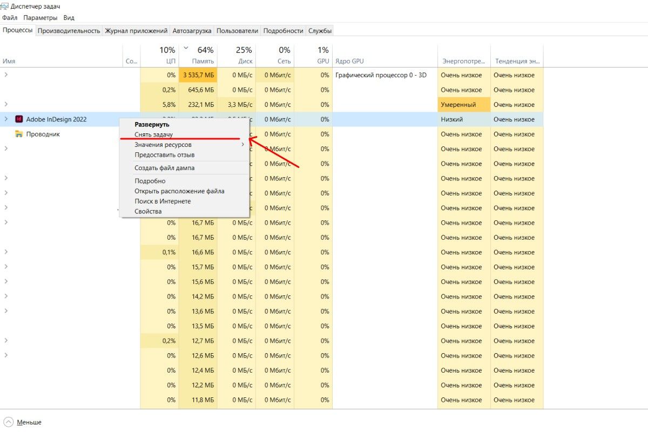The image size is (648, 432).
Task: Click the Проводник folder icon
Action: click(x=19, y=134)
